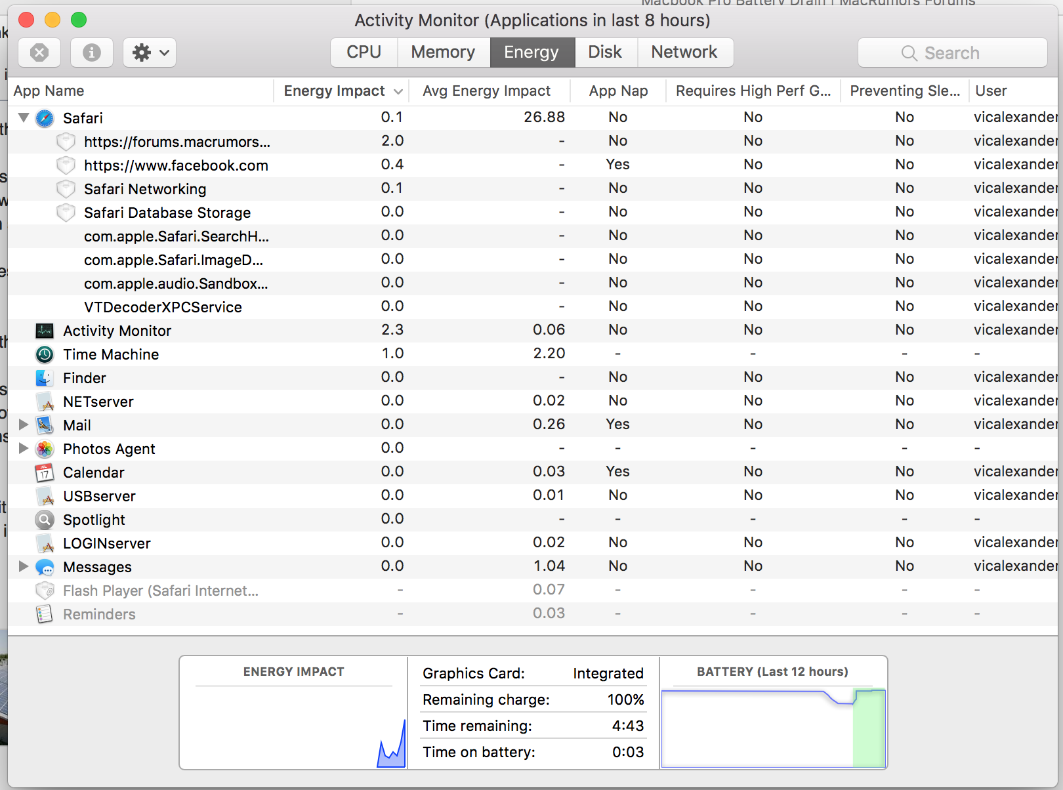Click the Reminders list icon
The width and height of the screenshot is (1063, 790).
45,614
